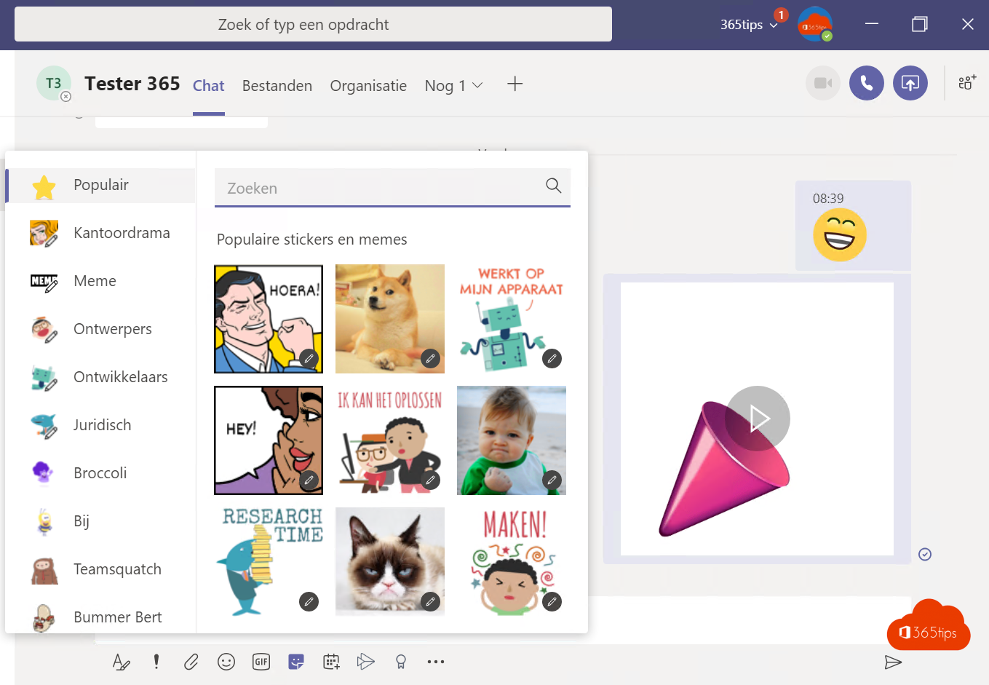Mark message important with the exclamation icon
Viewport: 989px width, 685px height.
point(156,662)
